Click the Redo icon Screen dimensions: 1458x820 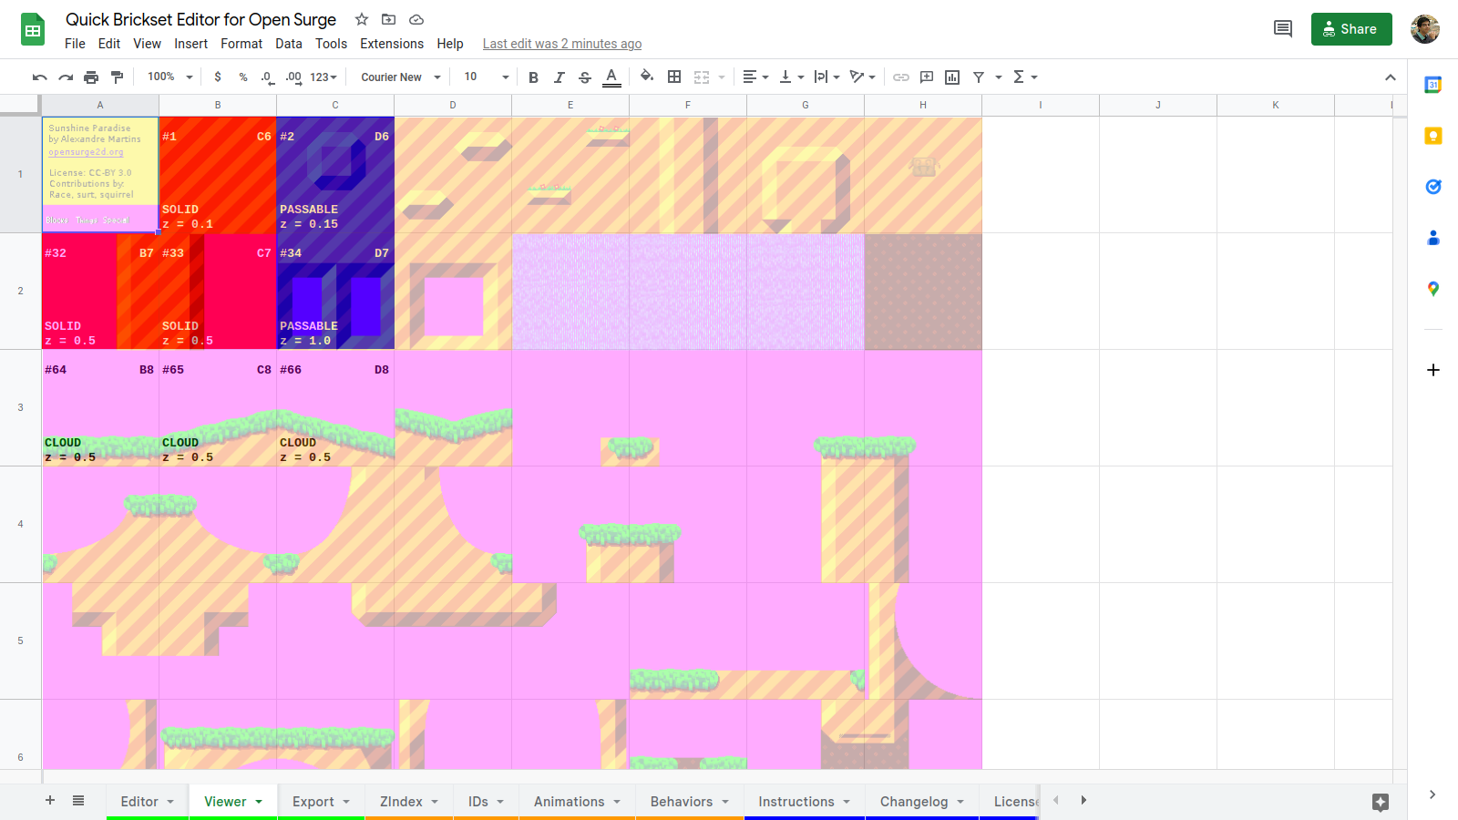[66, 77]
